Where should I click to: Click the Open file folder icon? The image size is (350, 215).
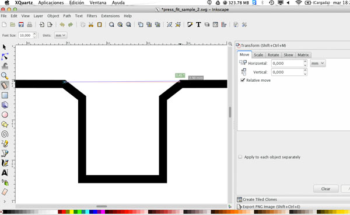(13, 25)
